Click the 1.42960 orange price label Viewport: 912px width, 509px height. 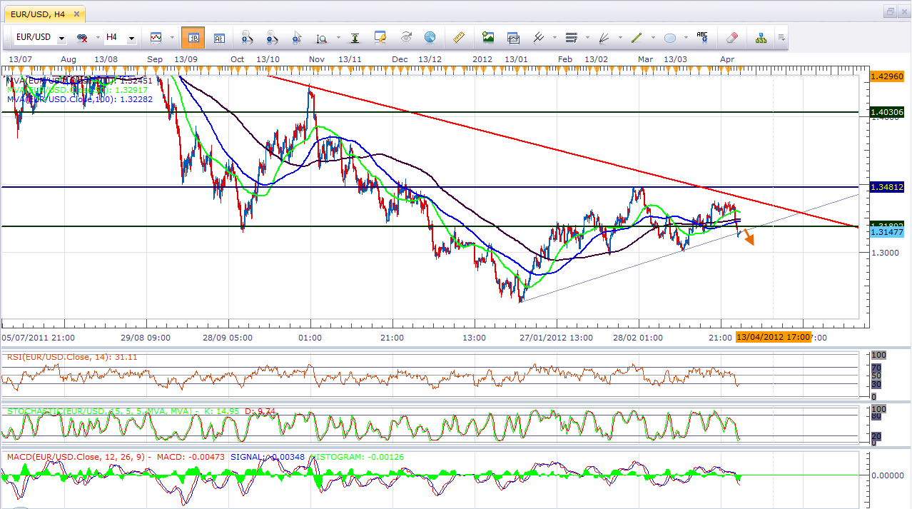tap(886, 75)
